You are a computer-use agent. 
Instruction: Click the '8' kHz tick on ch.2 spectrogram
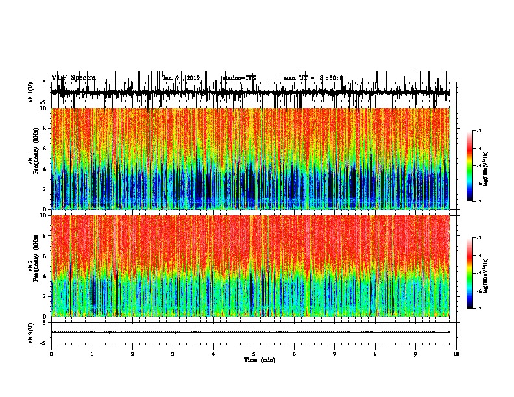point(45,236)
